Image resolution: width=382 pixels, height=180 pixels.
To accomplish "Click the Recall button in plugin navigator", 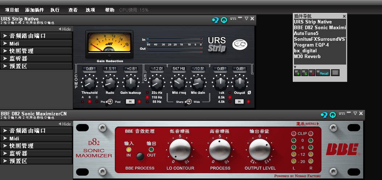I will coord(323,73).
